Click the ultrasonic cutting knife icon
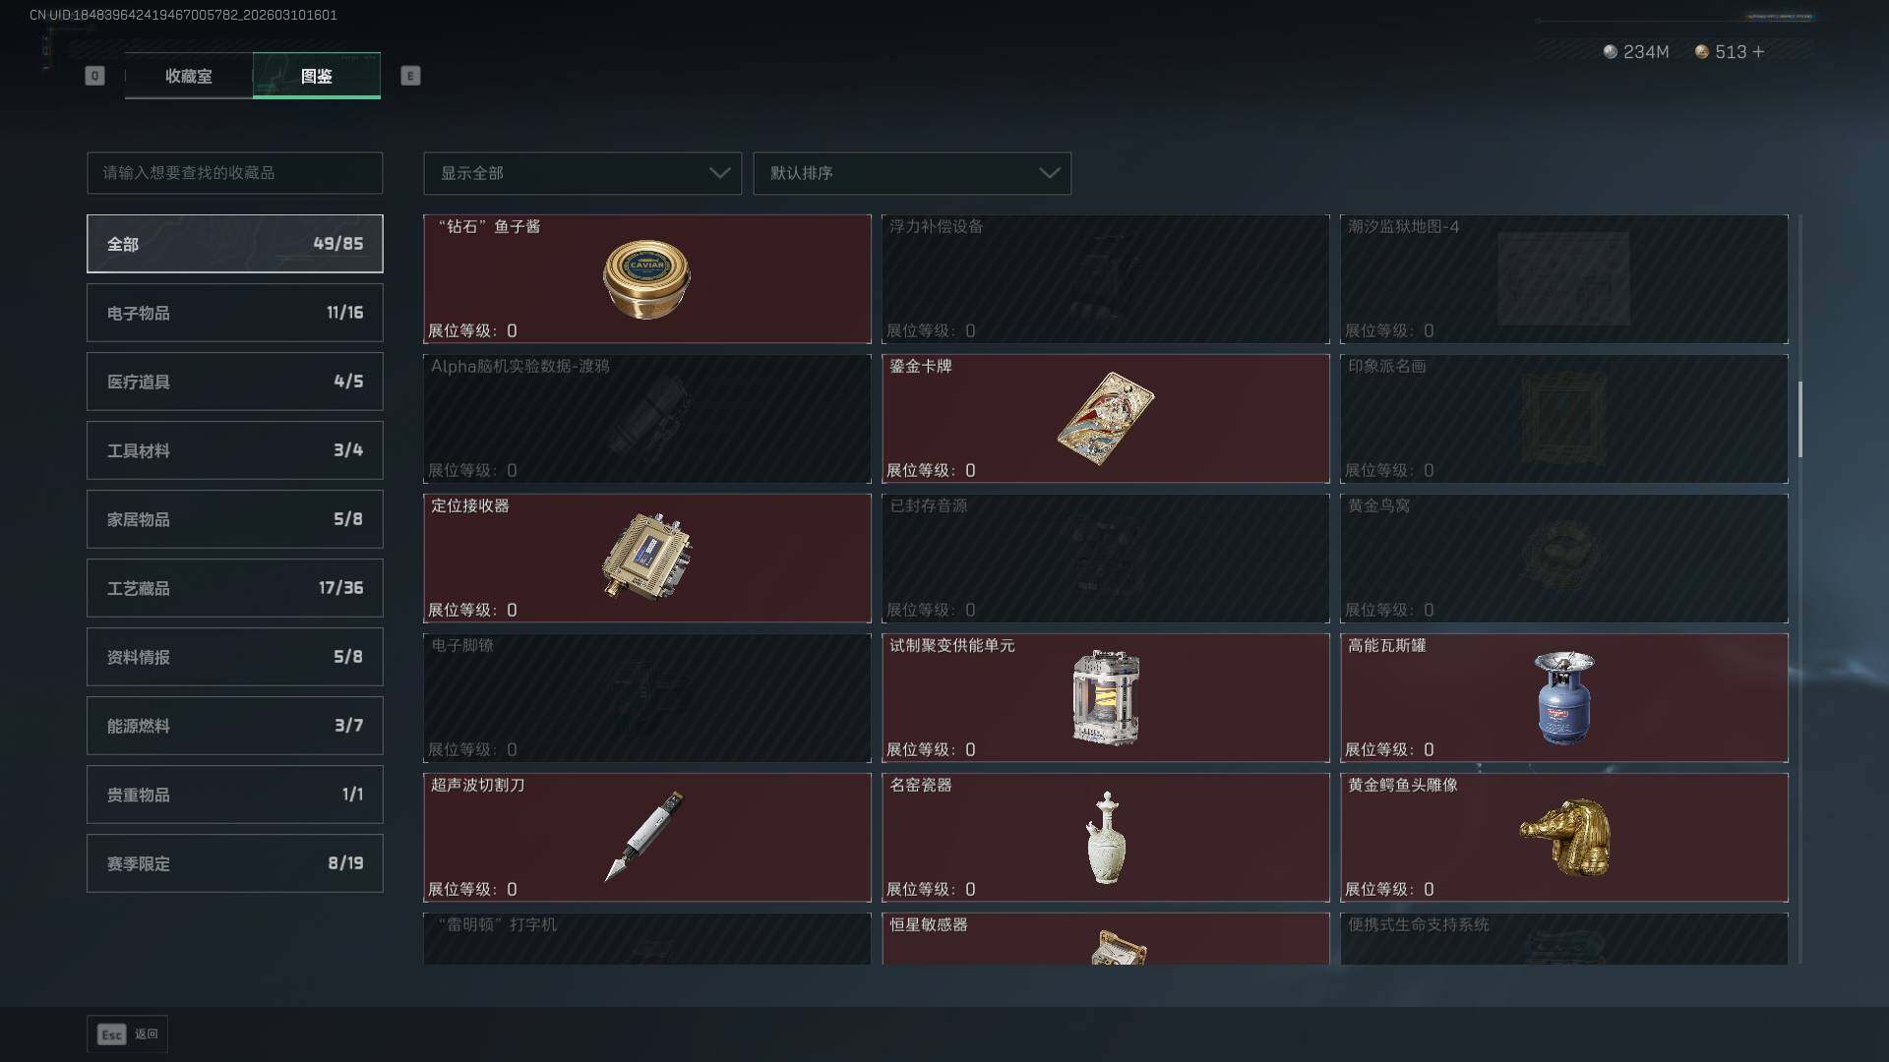This screenshot has height=1062, width=1889. point(644,836)
